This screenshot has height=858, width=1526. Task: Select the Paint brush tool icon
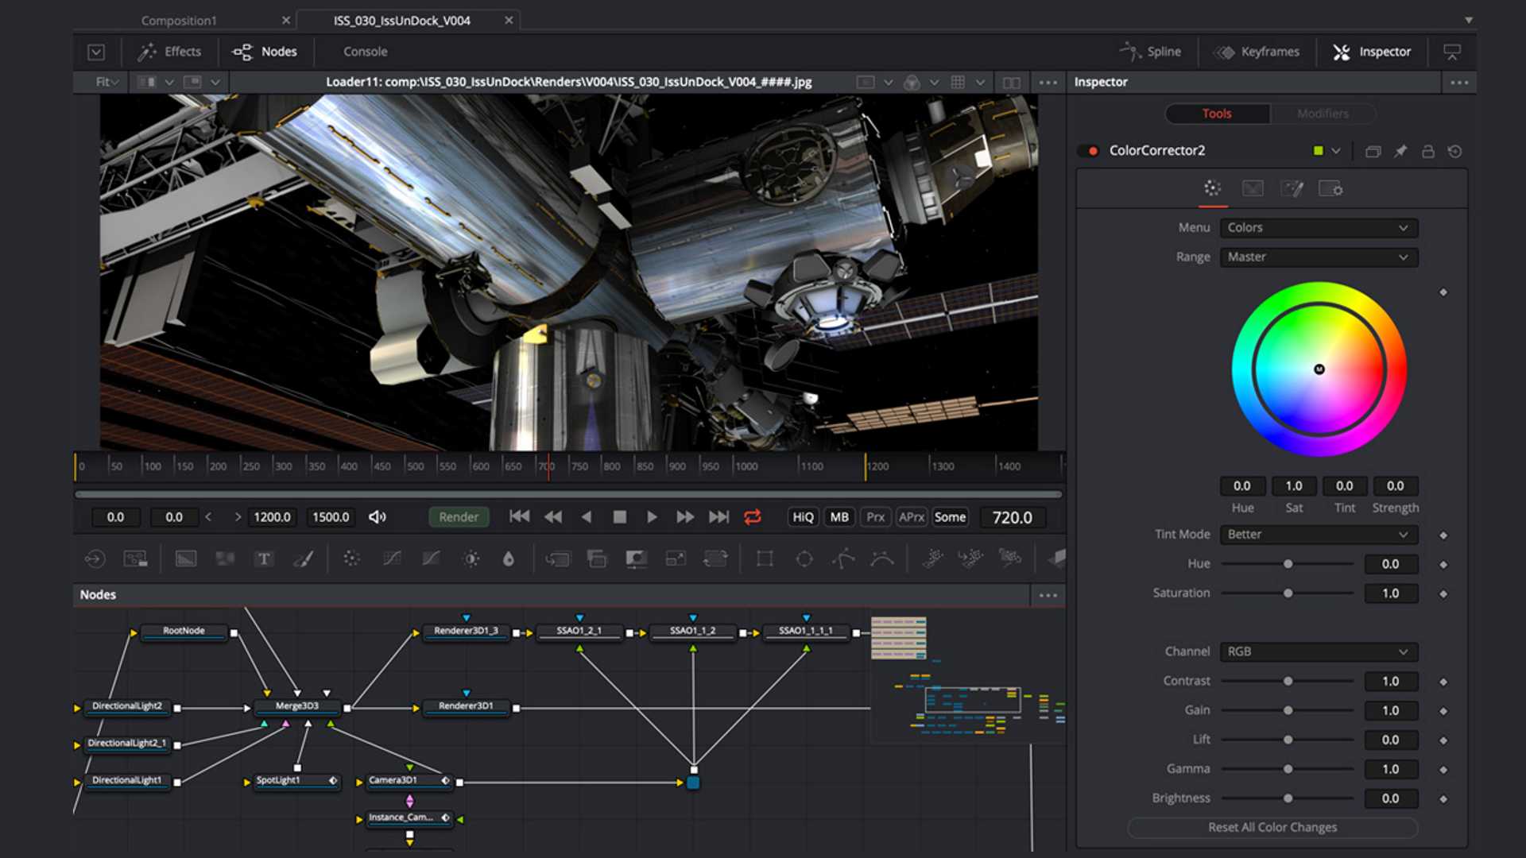click(303, 558)
